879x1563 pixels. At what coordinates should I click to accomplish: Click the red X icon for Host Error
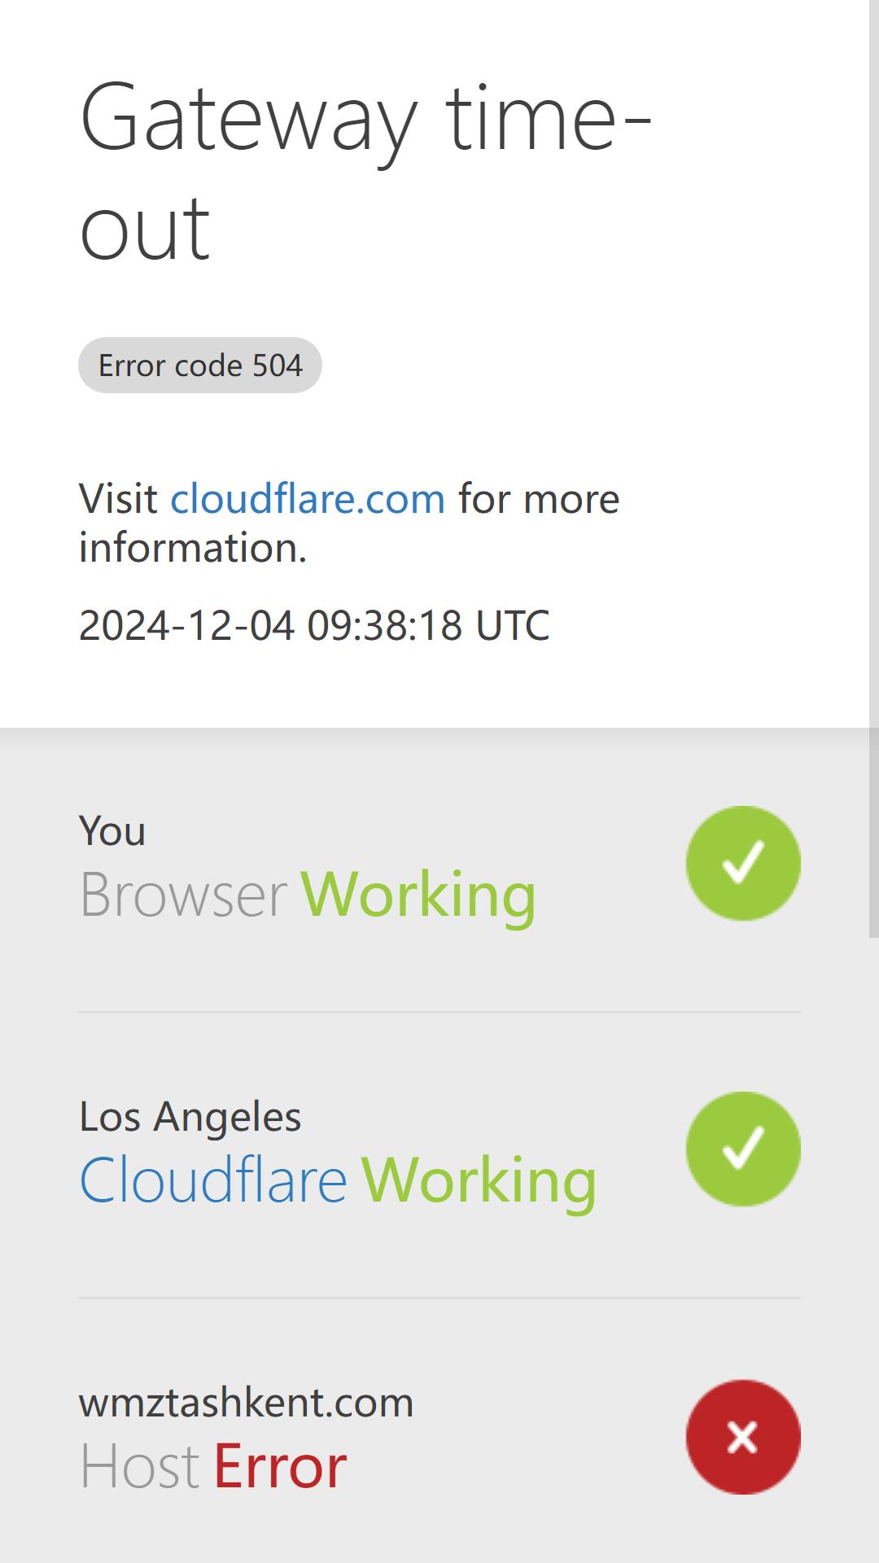(x=743, y=1437)
